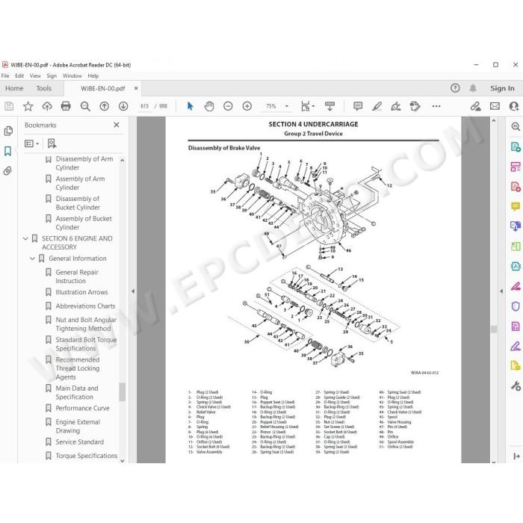
Task: Open the Sign document pen tool
Action: click(x=396, y=106)
